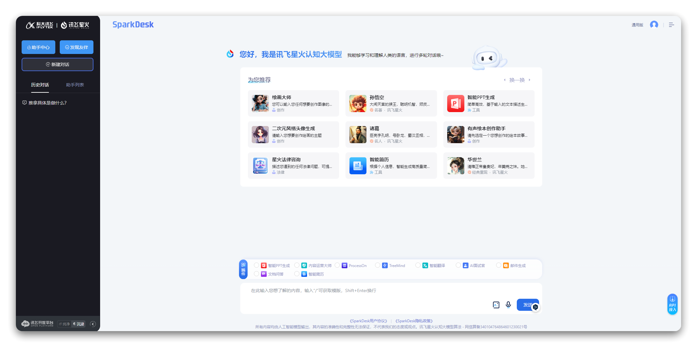Switch to 沉浸 display mode

(x=79, y=324)
